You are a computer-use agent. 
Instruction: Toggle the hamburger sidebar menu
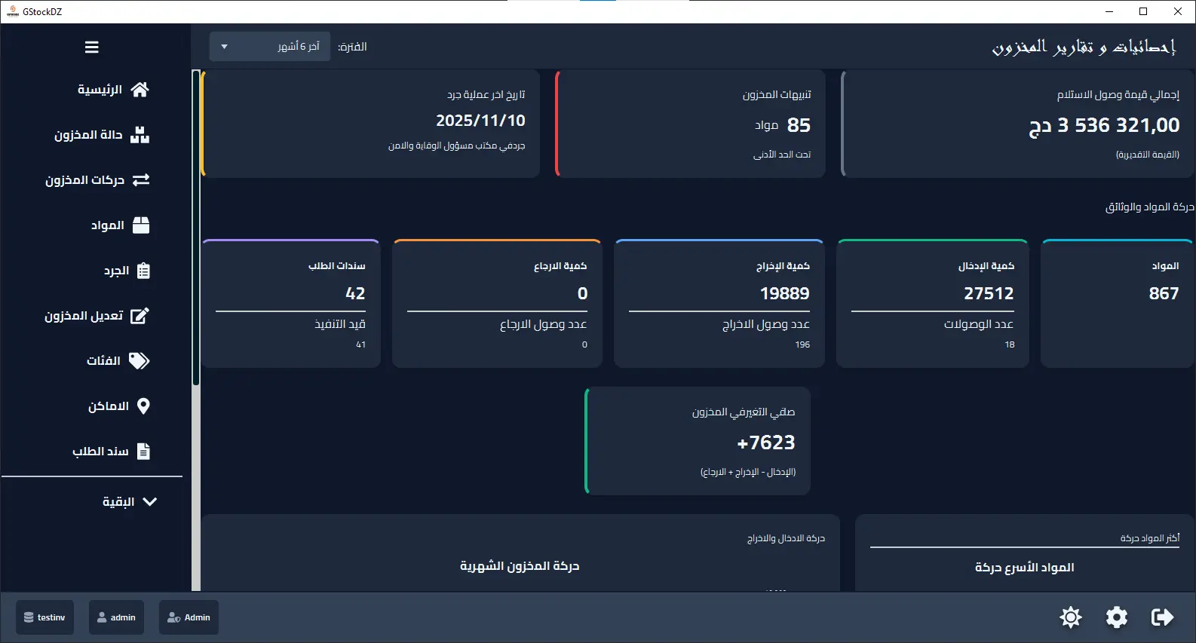[x=92, y=47]
